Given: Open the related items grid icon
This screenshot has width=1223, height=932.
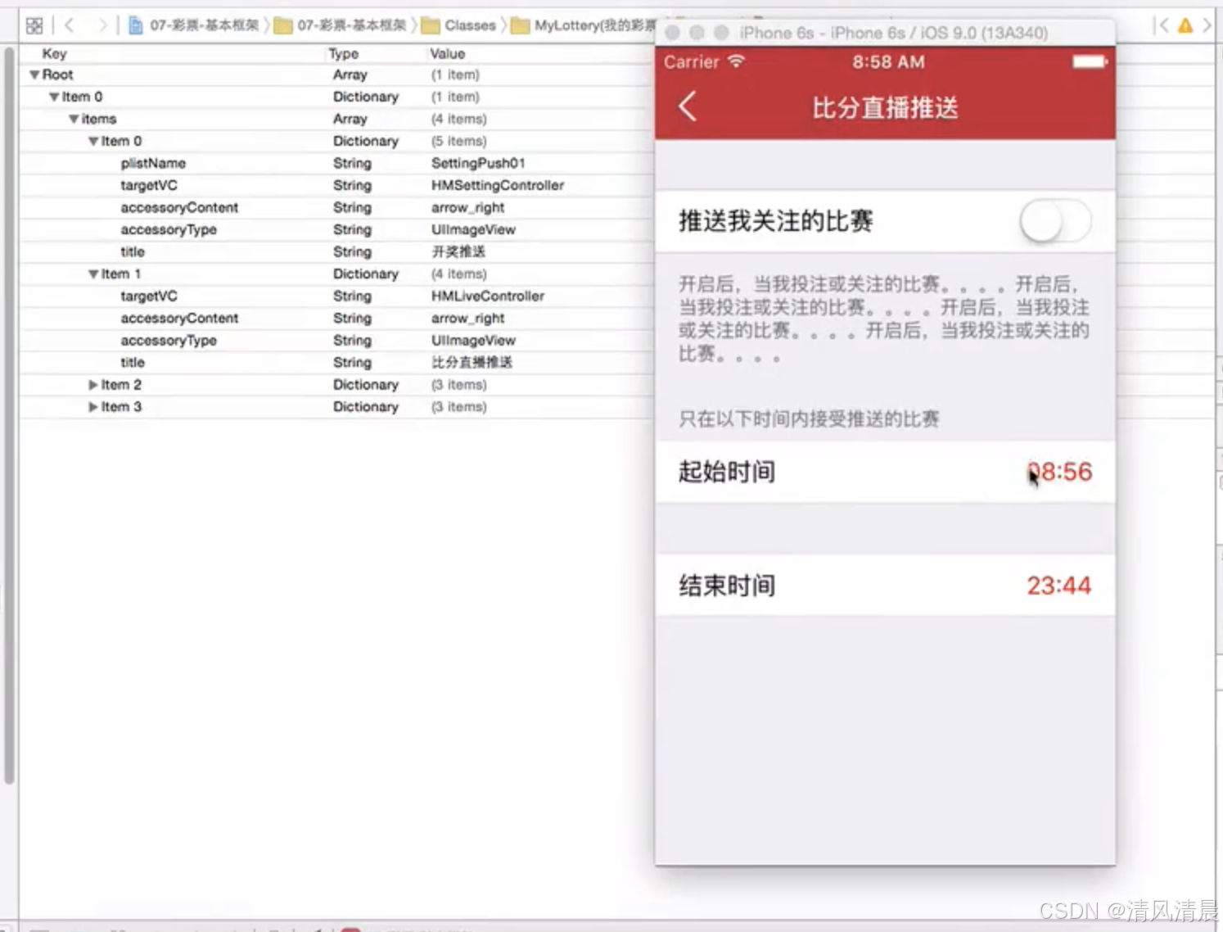Looking at the screenshot, I should [34, 25].
